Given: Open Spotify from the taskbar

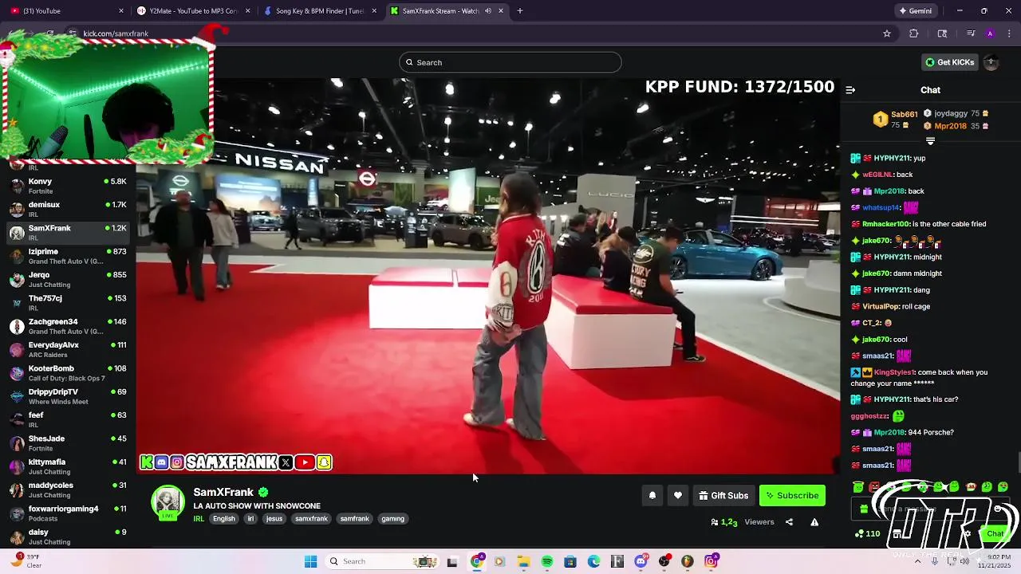Looking at the screenshot, I should [x=547, y=561].
